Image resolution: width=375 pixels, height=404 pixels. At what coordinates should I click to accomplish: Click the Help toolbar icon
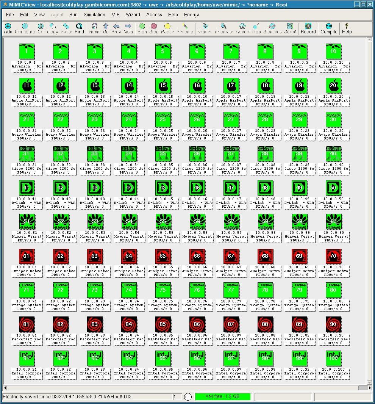[347, 28]
